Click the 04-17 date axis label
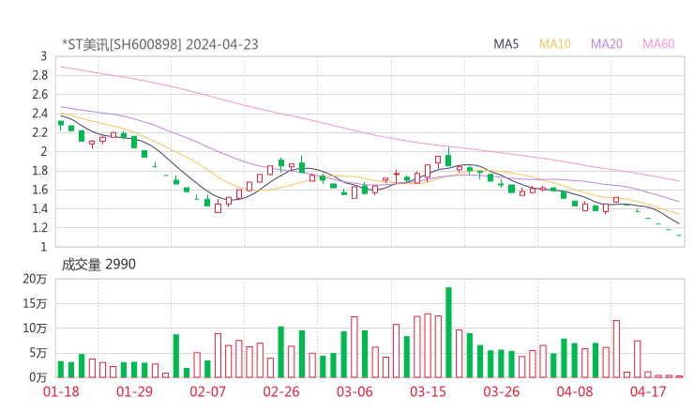694x413 pixels. 648,391
